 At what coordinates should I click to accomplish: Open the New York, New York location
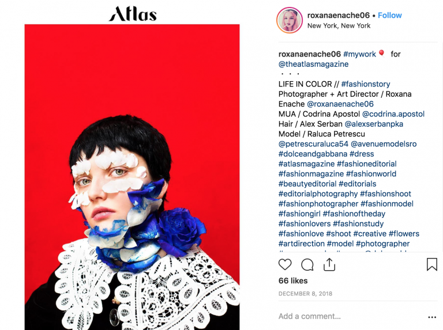(339, 26)
